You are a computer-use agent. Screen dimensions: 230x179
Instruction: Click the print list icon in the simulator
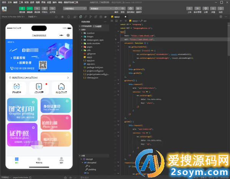tap(39, 88)
